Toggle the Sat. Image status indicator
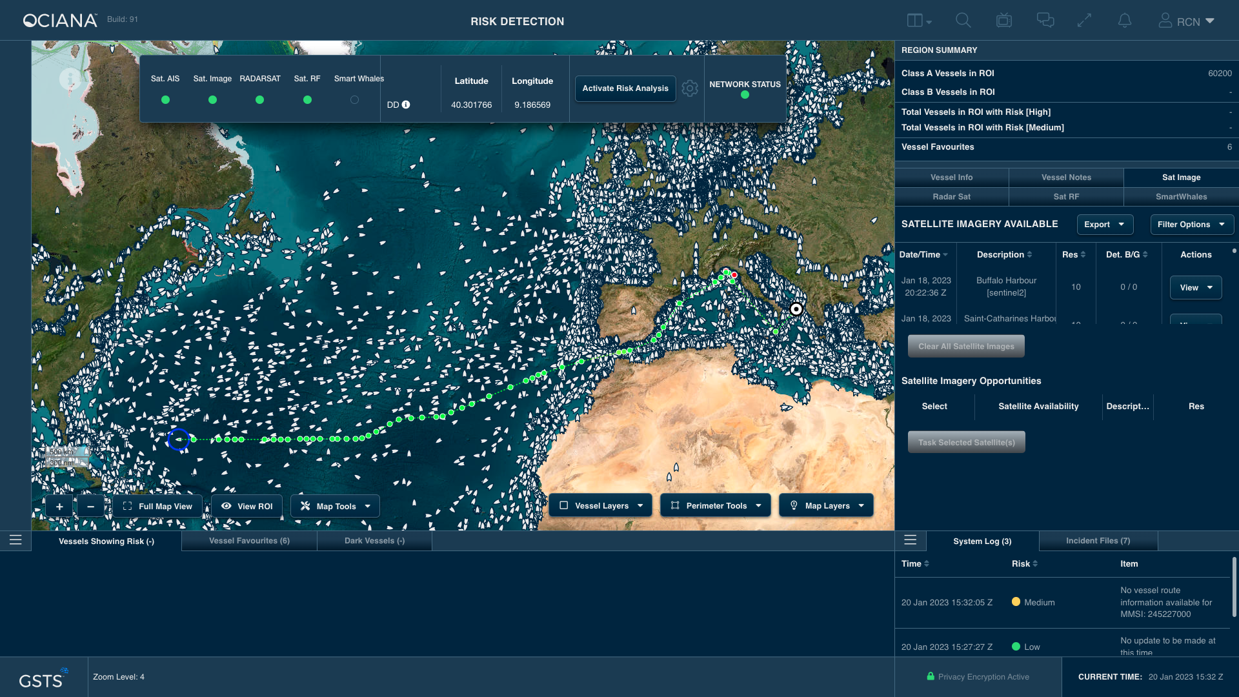 click(x=212, y=100)
